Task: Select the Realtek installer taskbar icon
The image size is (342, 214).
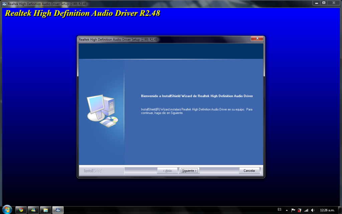Action: point(58,210)
